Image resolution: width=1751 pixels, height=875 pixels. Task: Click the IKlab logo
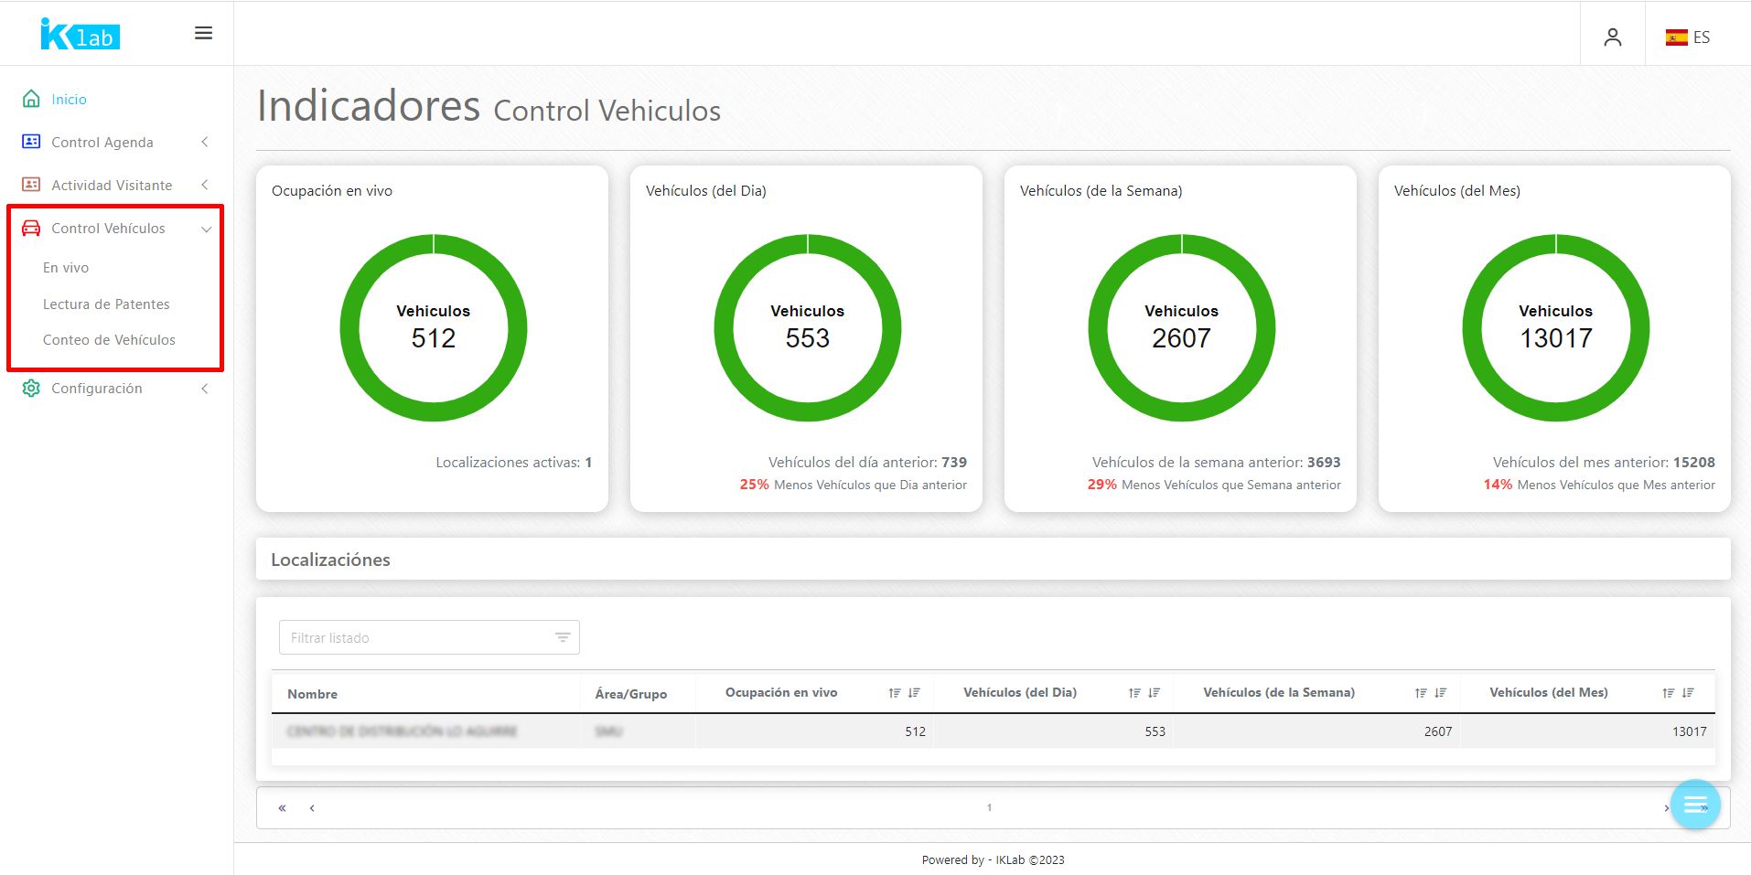(81, 35)
